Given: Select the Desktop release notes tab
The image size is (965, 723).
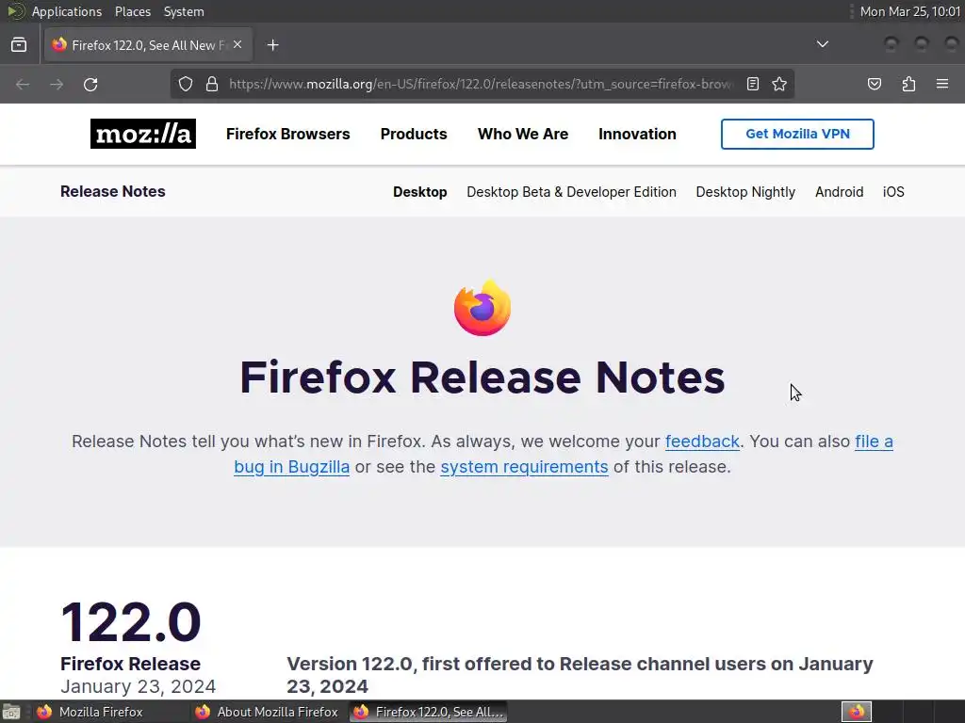Looking at the screenshot, I should 419,192.
